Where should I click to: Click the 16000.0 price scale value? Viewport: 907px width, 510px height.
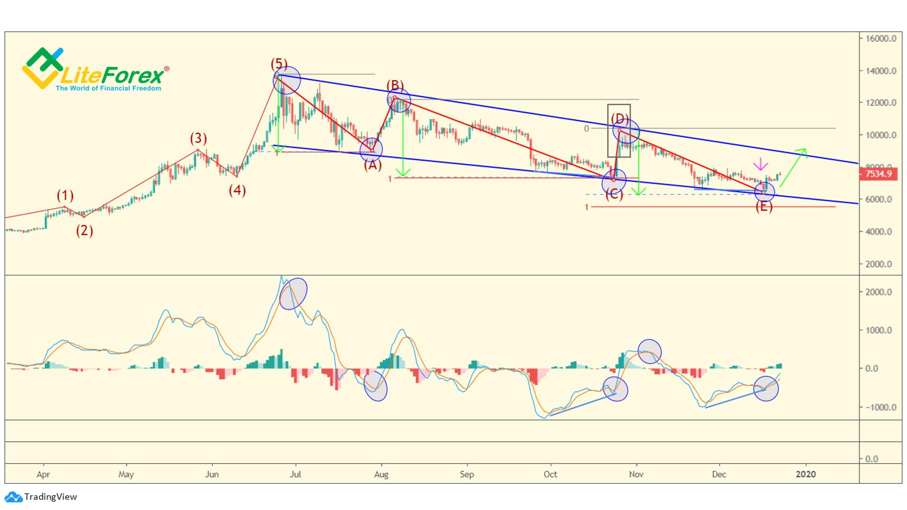(881, 39)
